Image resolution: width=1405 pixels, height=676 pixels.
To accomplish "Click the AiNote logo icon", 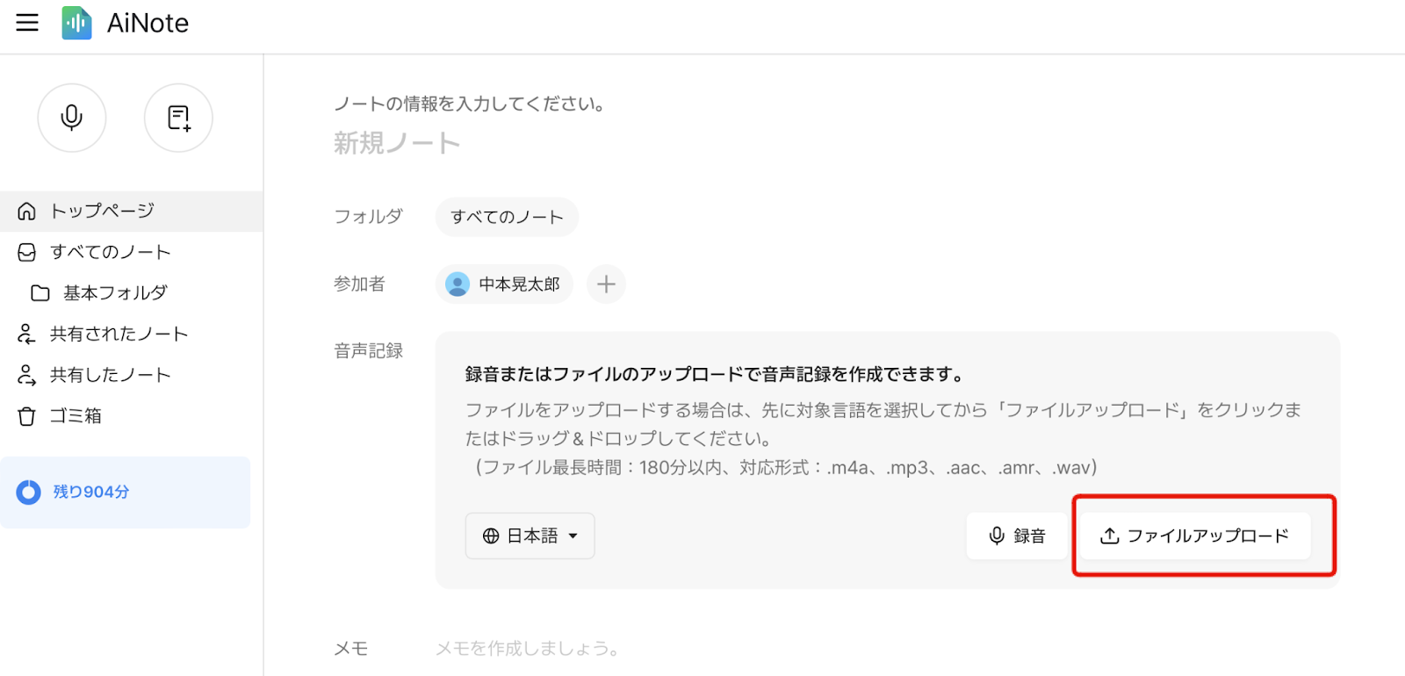I will (x=76, y=23).
